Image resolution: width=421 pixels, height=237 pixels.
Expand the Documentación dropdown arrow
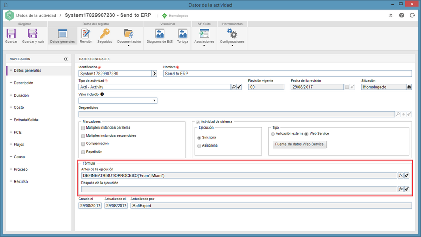point(128,46)
